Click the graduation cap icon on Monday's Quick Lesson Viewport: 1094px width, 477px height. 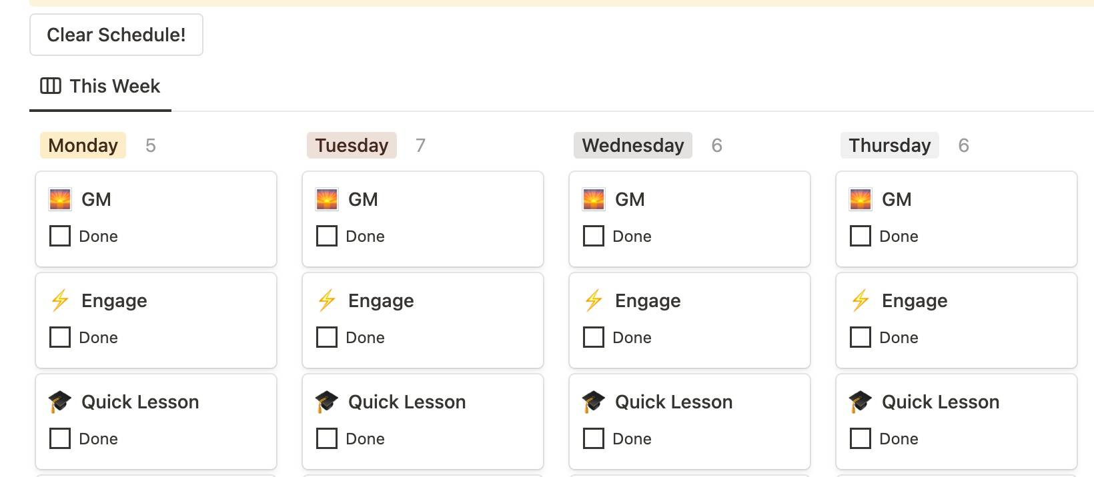(60, 402)
